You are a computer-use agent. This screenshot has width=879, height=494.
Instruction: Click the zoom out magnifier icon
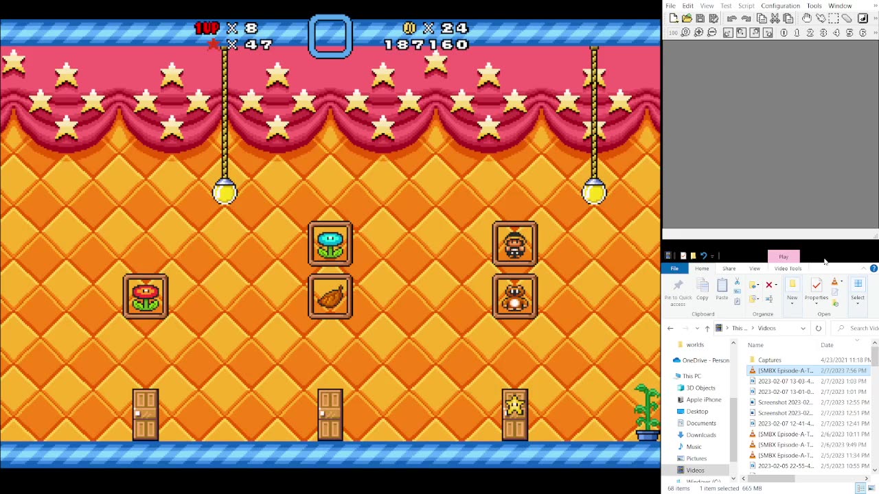tap(711, 32)
